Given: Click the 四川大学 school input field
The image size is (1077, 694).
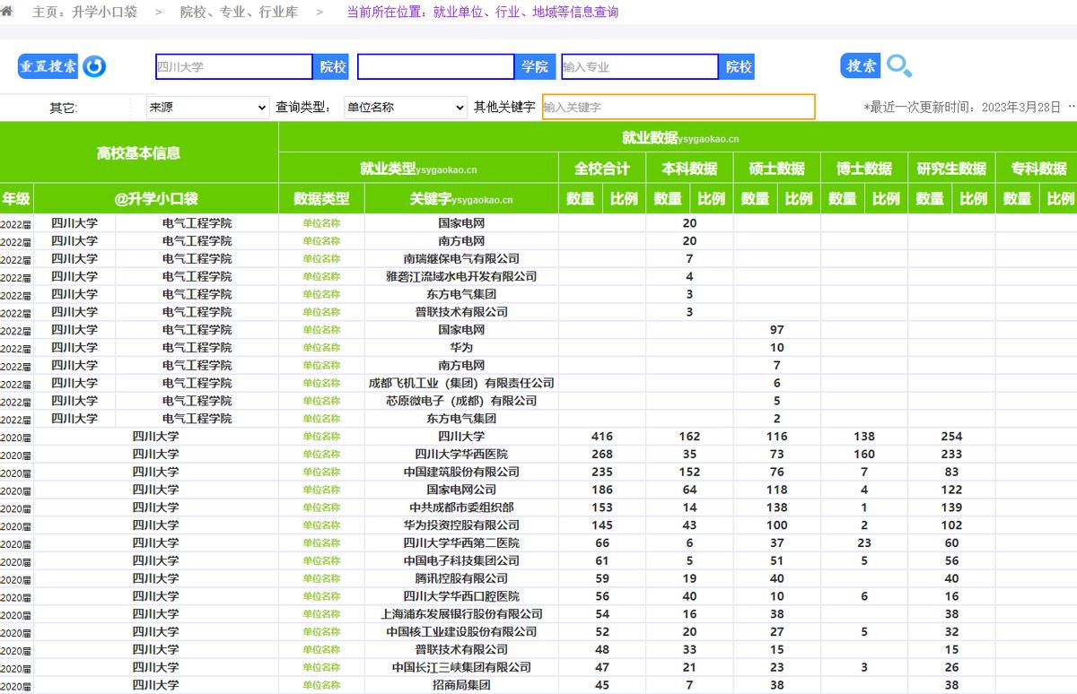Looking at the screenshot, I should point(233,66).
